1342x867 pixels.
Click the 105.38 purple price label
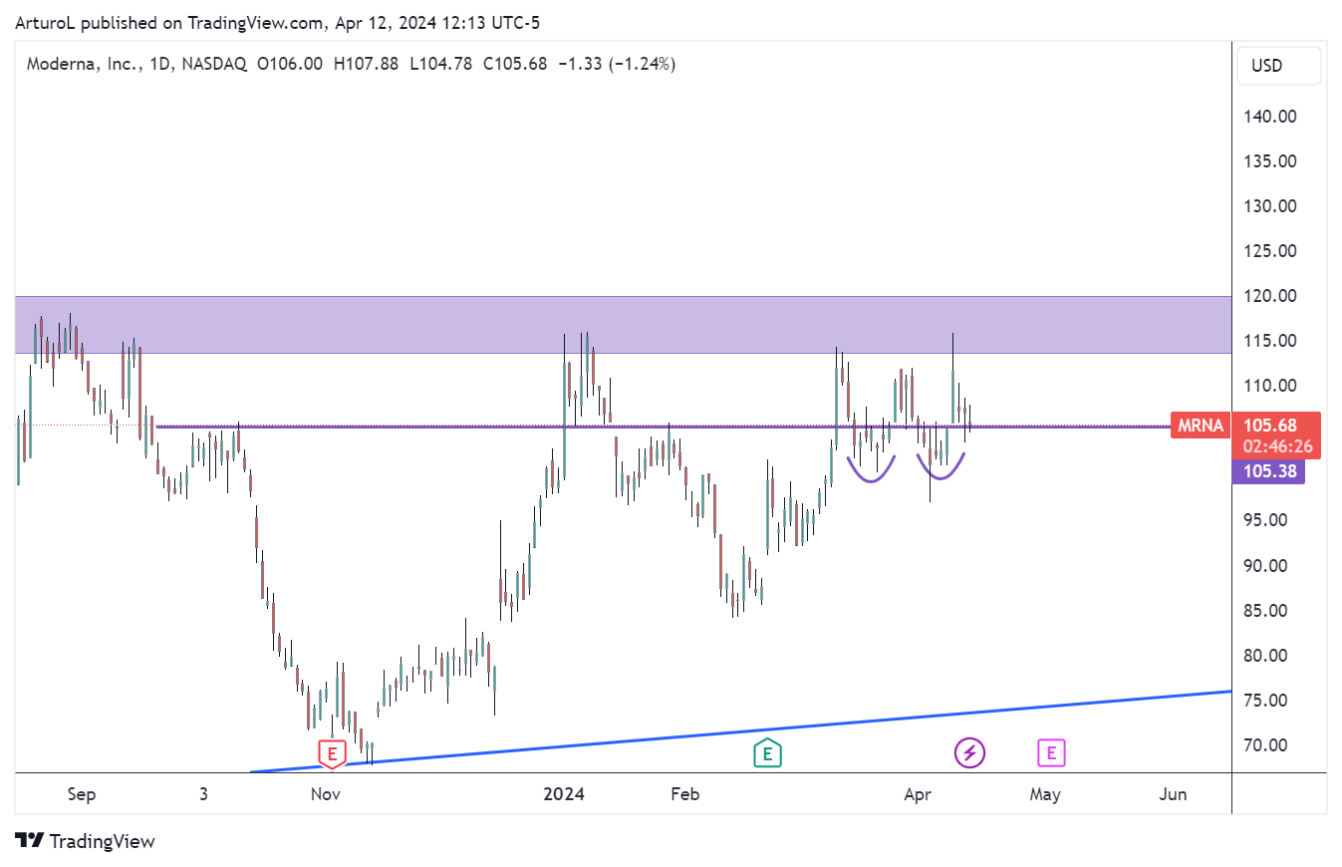(1268, 471)
